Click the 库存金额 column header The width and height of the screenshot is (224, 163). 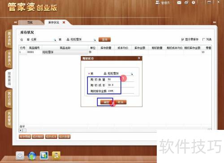click(140, 48)
